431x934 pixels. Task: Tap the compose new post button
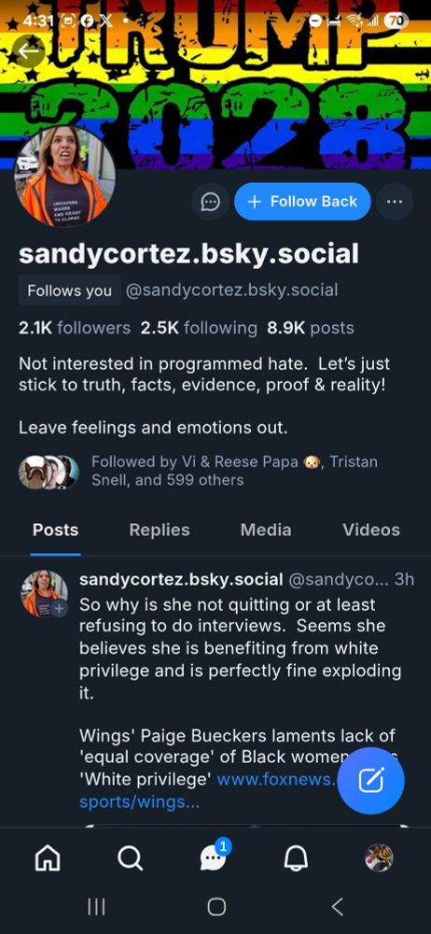pyautogui.click(x=371, y=780)
